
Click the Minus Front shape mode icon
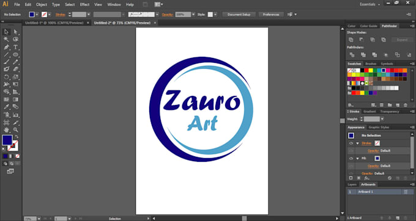(x=362, y=40)
